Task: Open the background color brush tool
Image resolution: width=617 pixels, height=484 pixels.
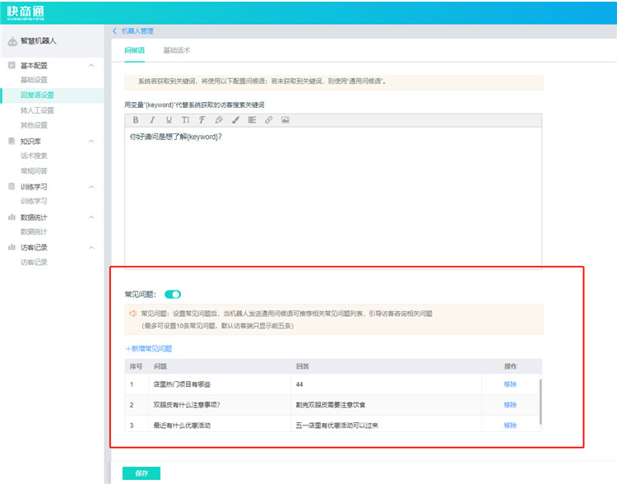Action: tap(235, 120)
